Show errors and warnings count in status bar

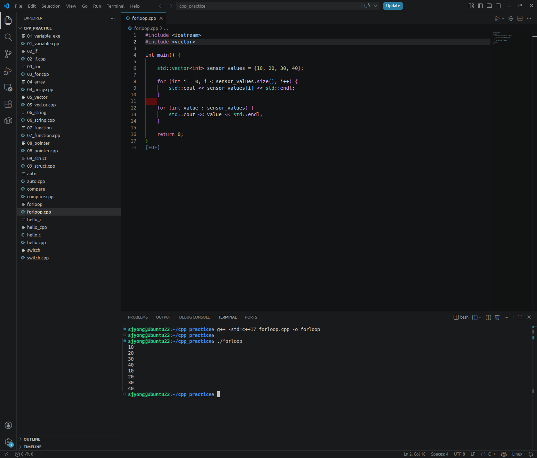pyautogui.click(x=24, y=454)
